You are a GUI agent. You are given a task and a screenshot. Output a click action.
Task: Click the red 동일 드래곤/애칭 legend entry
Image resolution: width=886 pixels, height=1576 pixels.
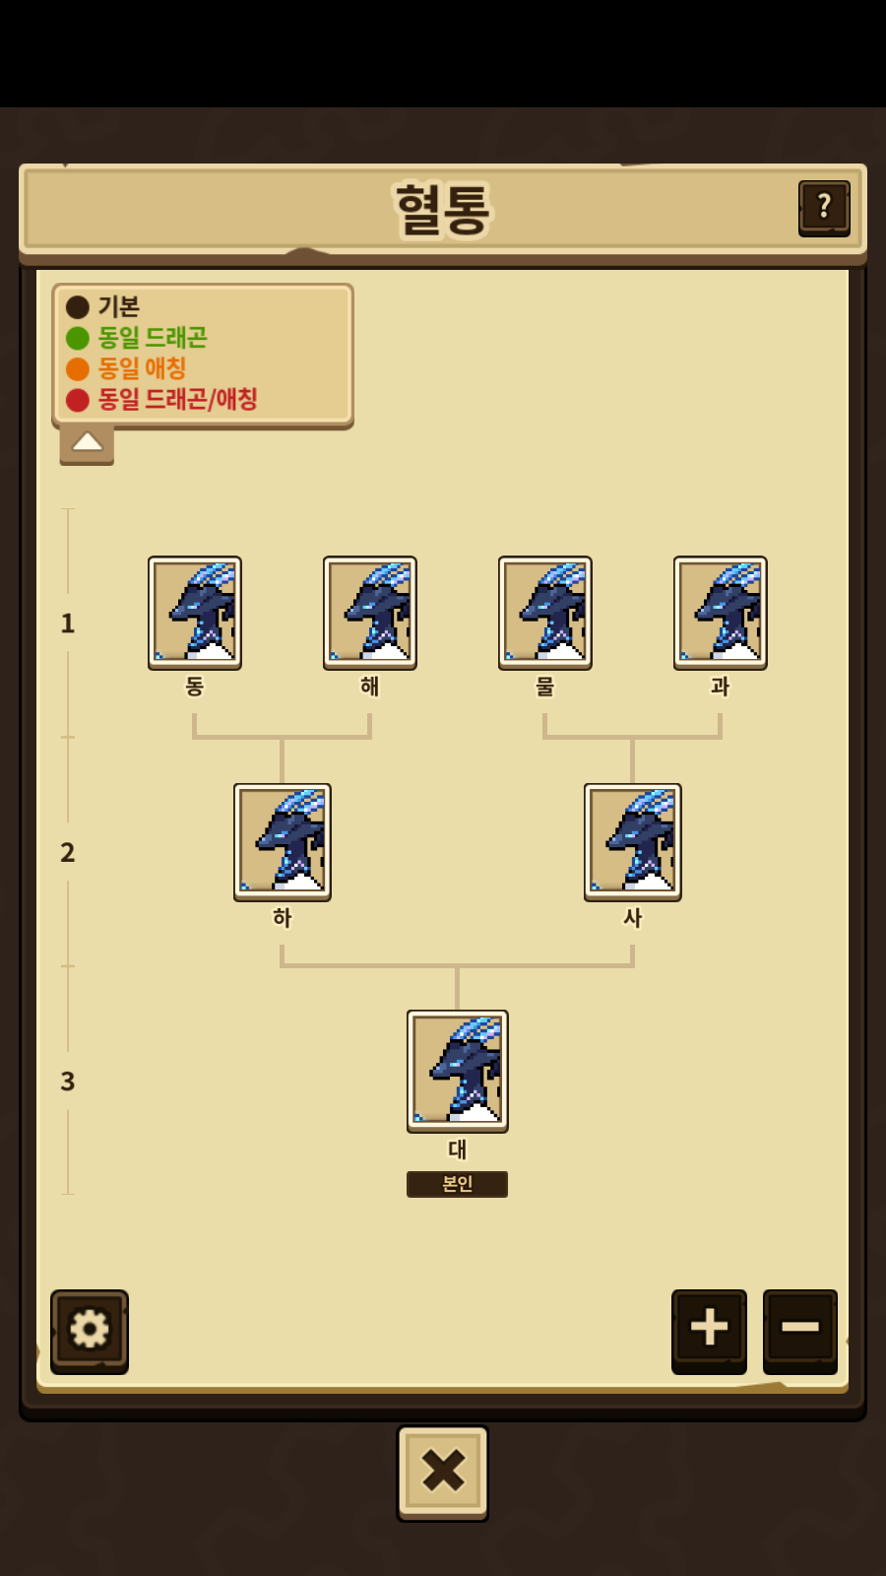161,399
